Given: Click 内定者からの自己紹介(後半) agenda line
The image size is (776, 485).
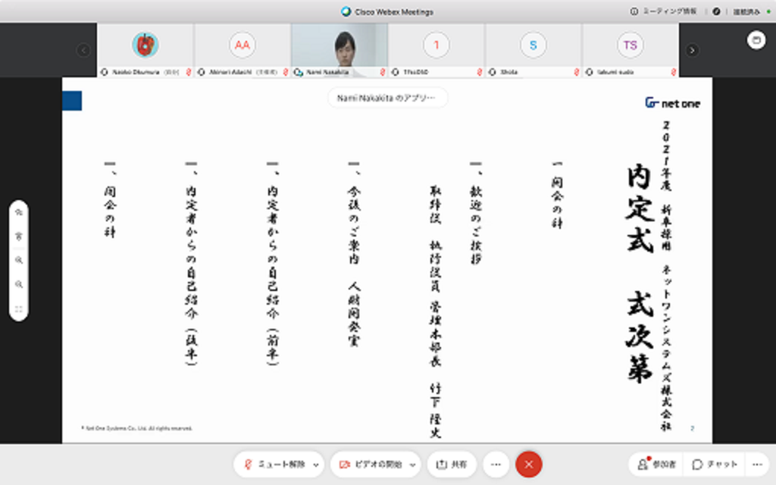Looking at the screenshot, I should click(x=191, y=264).
